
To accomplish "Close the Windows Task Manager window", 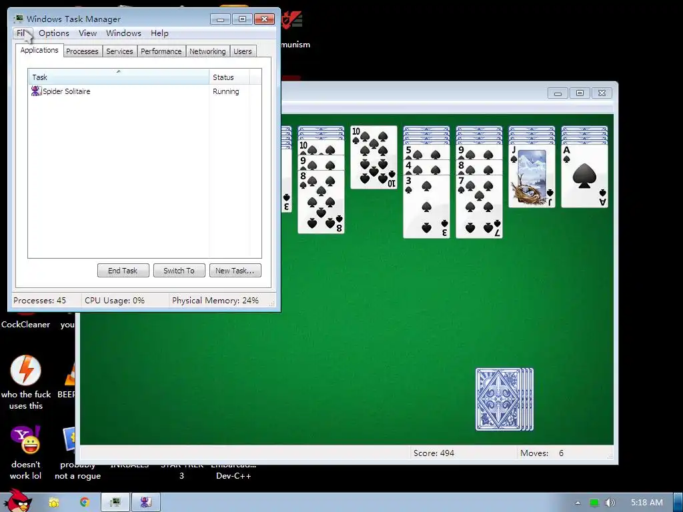I will [x=264, y=19].
